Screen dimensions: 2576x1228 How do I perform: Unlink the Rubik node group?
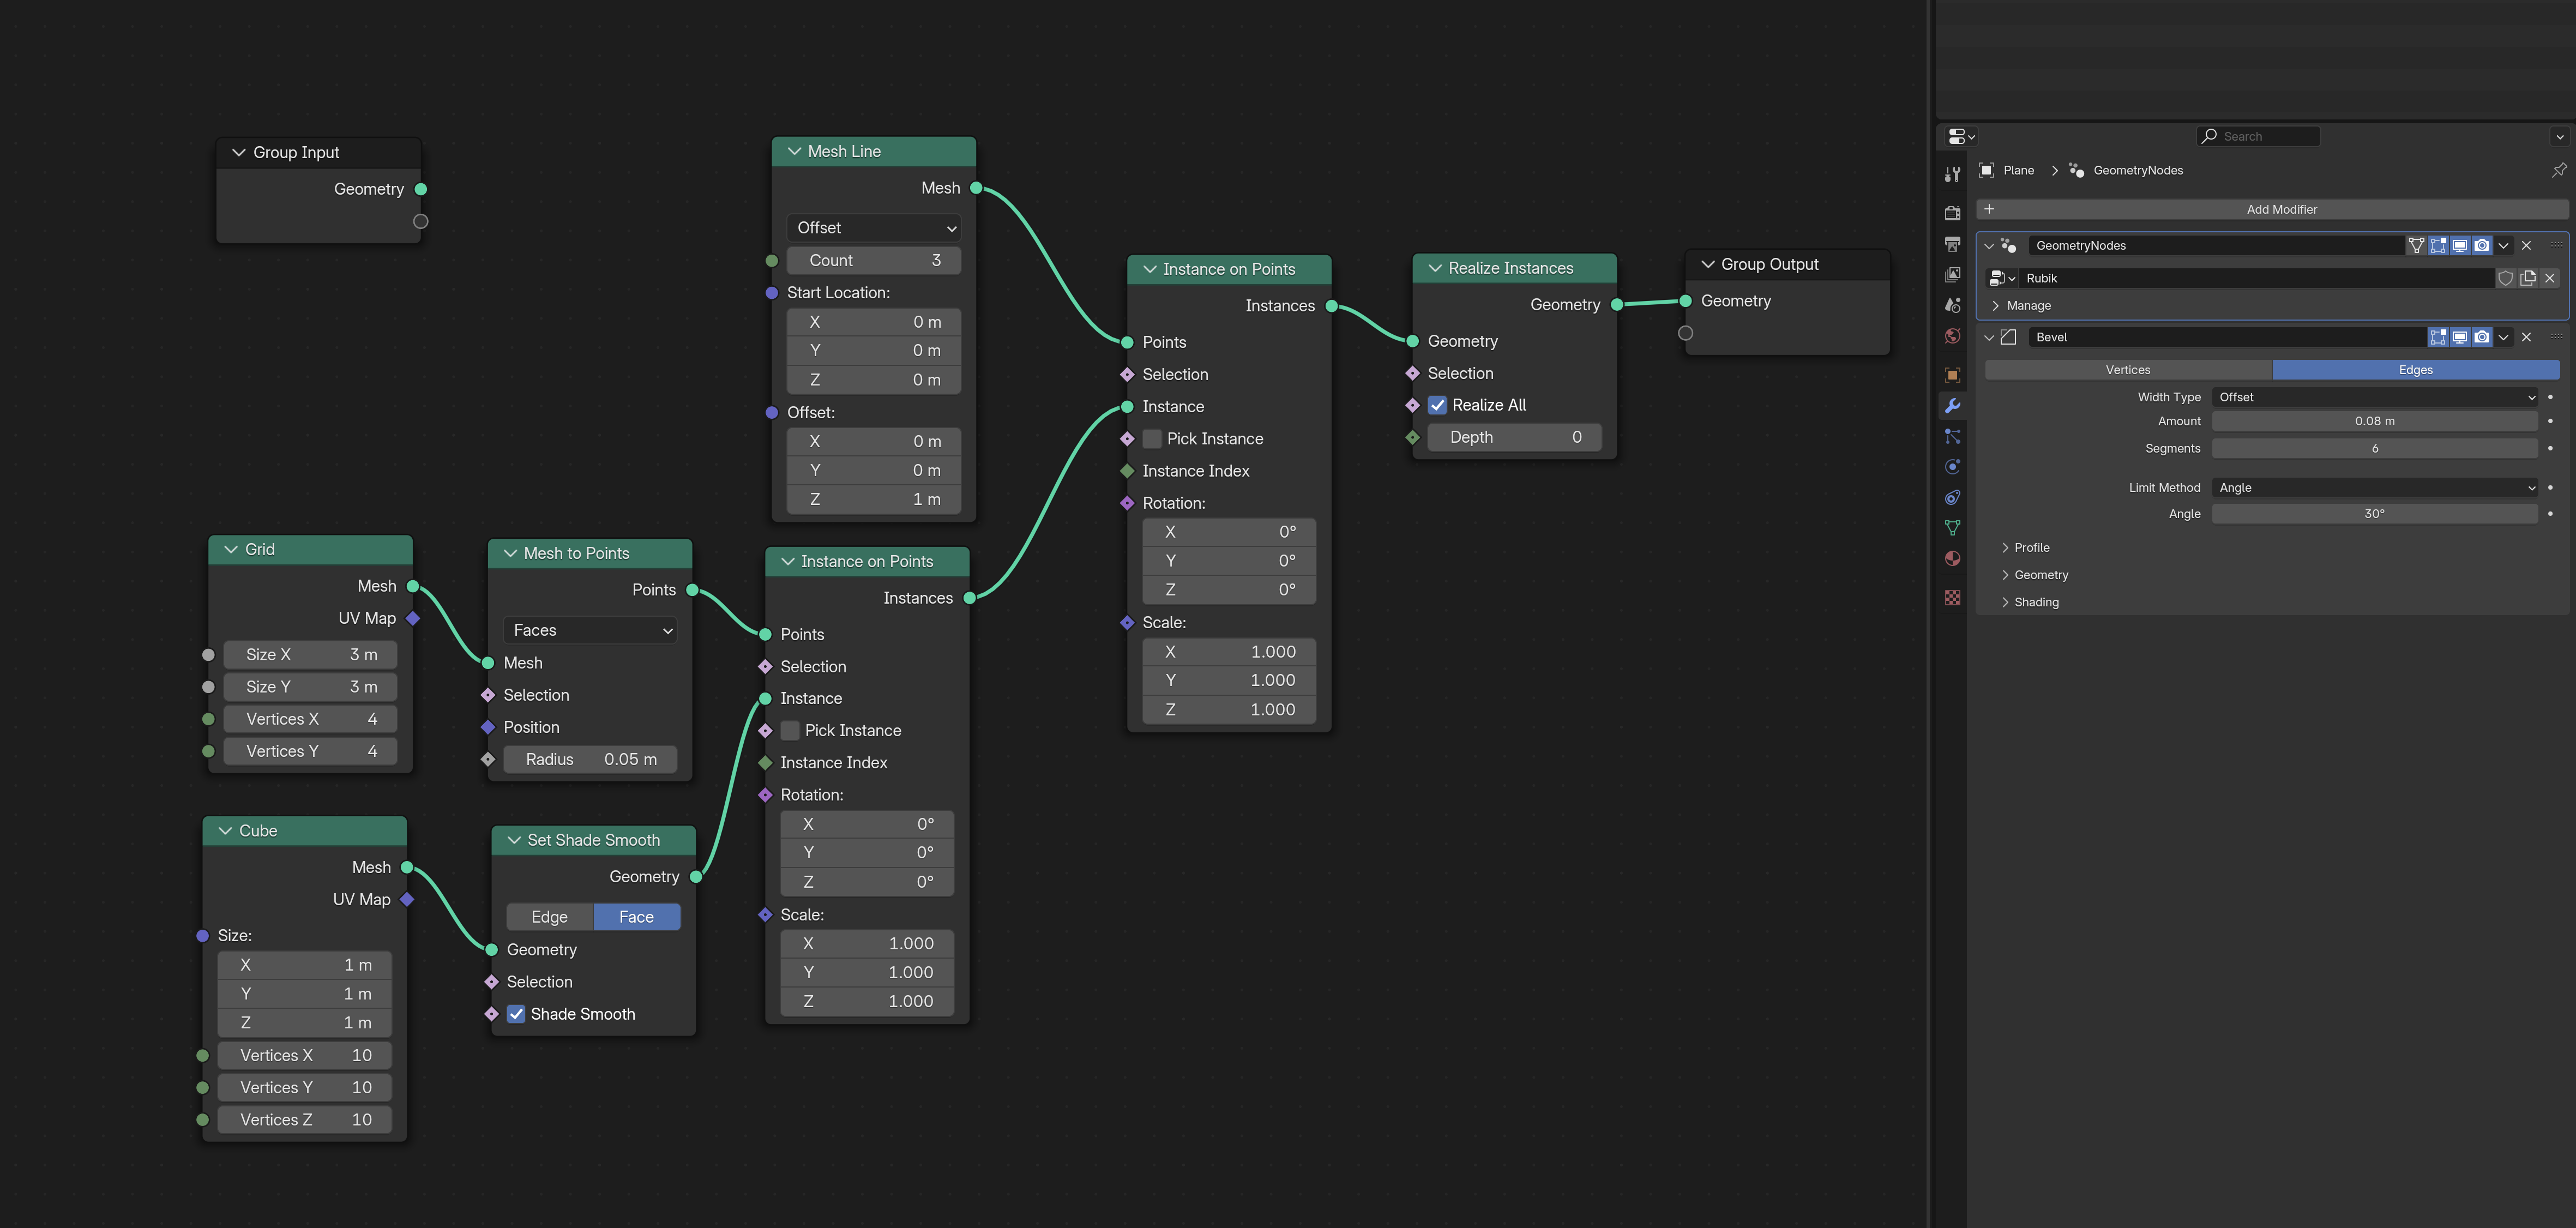[x=2550, y=278]
